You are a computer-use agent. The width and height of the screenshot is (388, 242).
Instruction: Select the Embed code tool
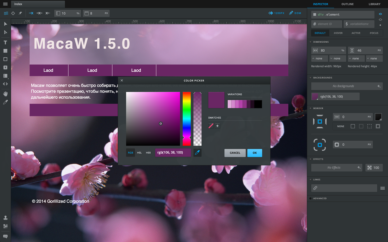click(5, 84)
